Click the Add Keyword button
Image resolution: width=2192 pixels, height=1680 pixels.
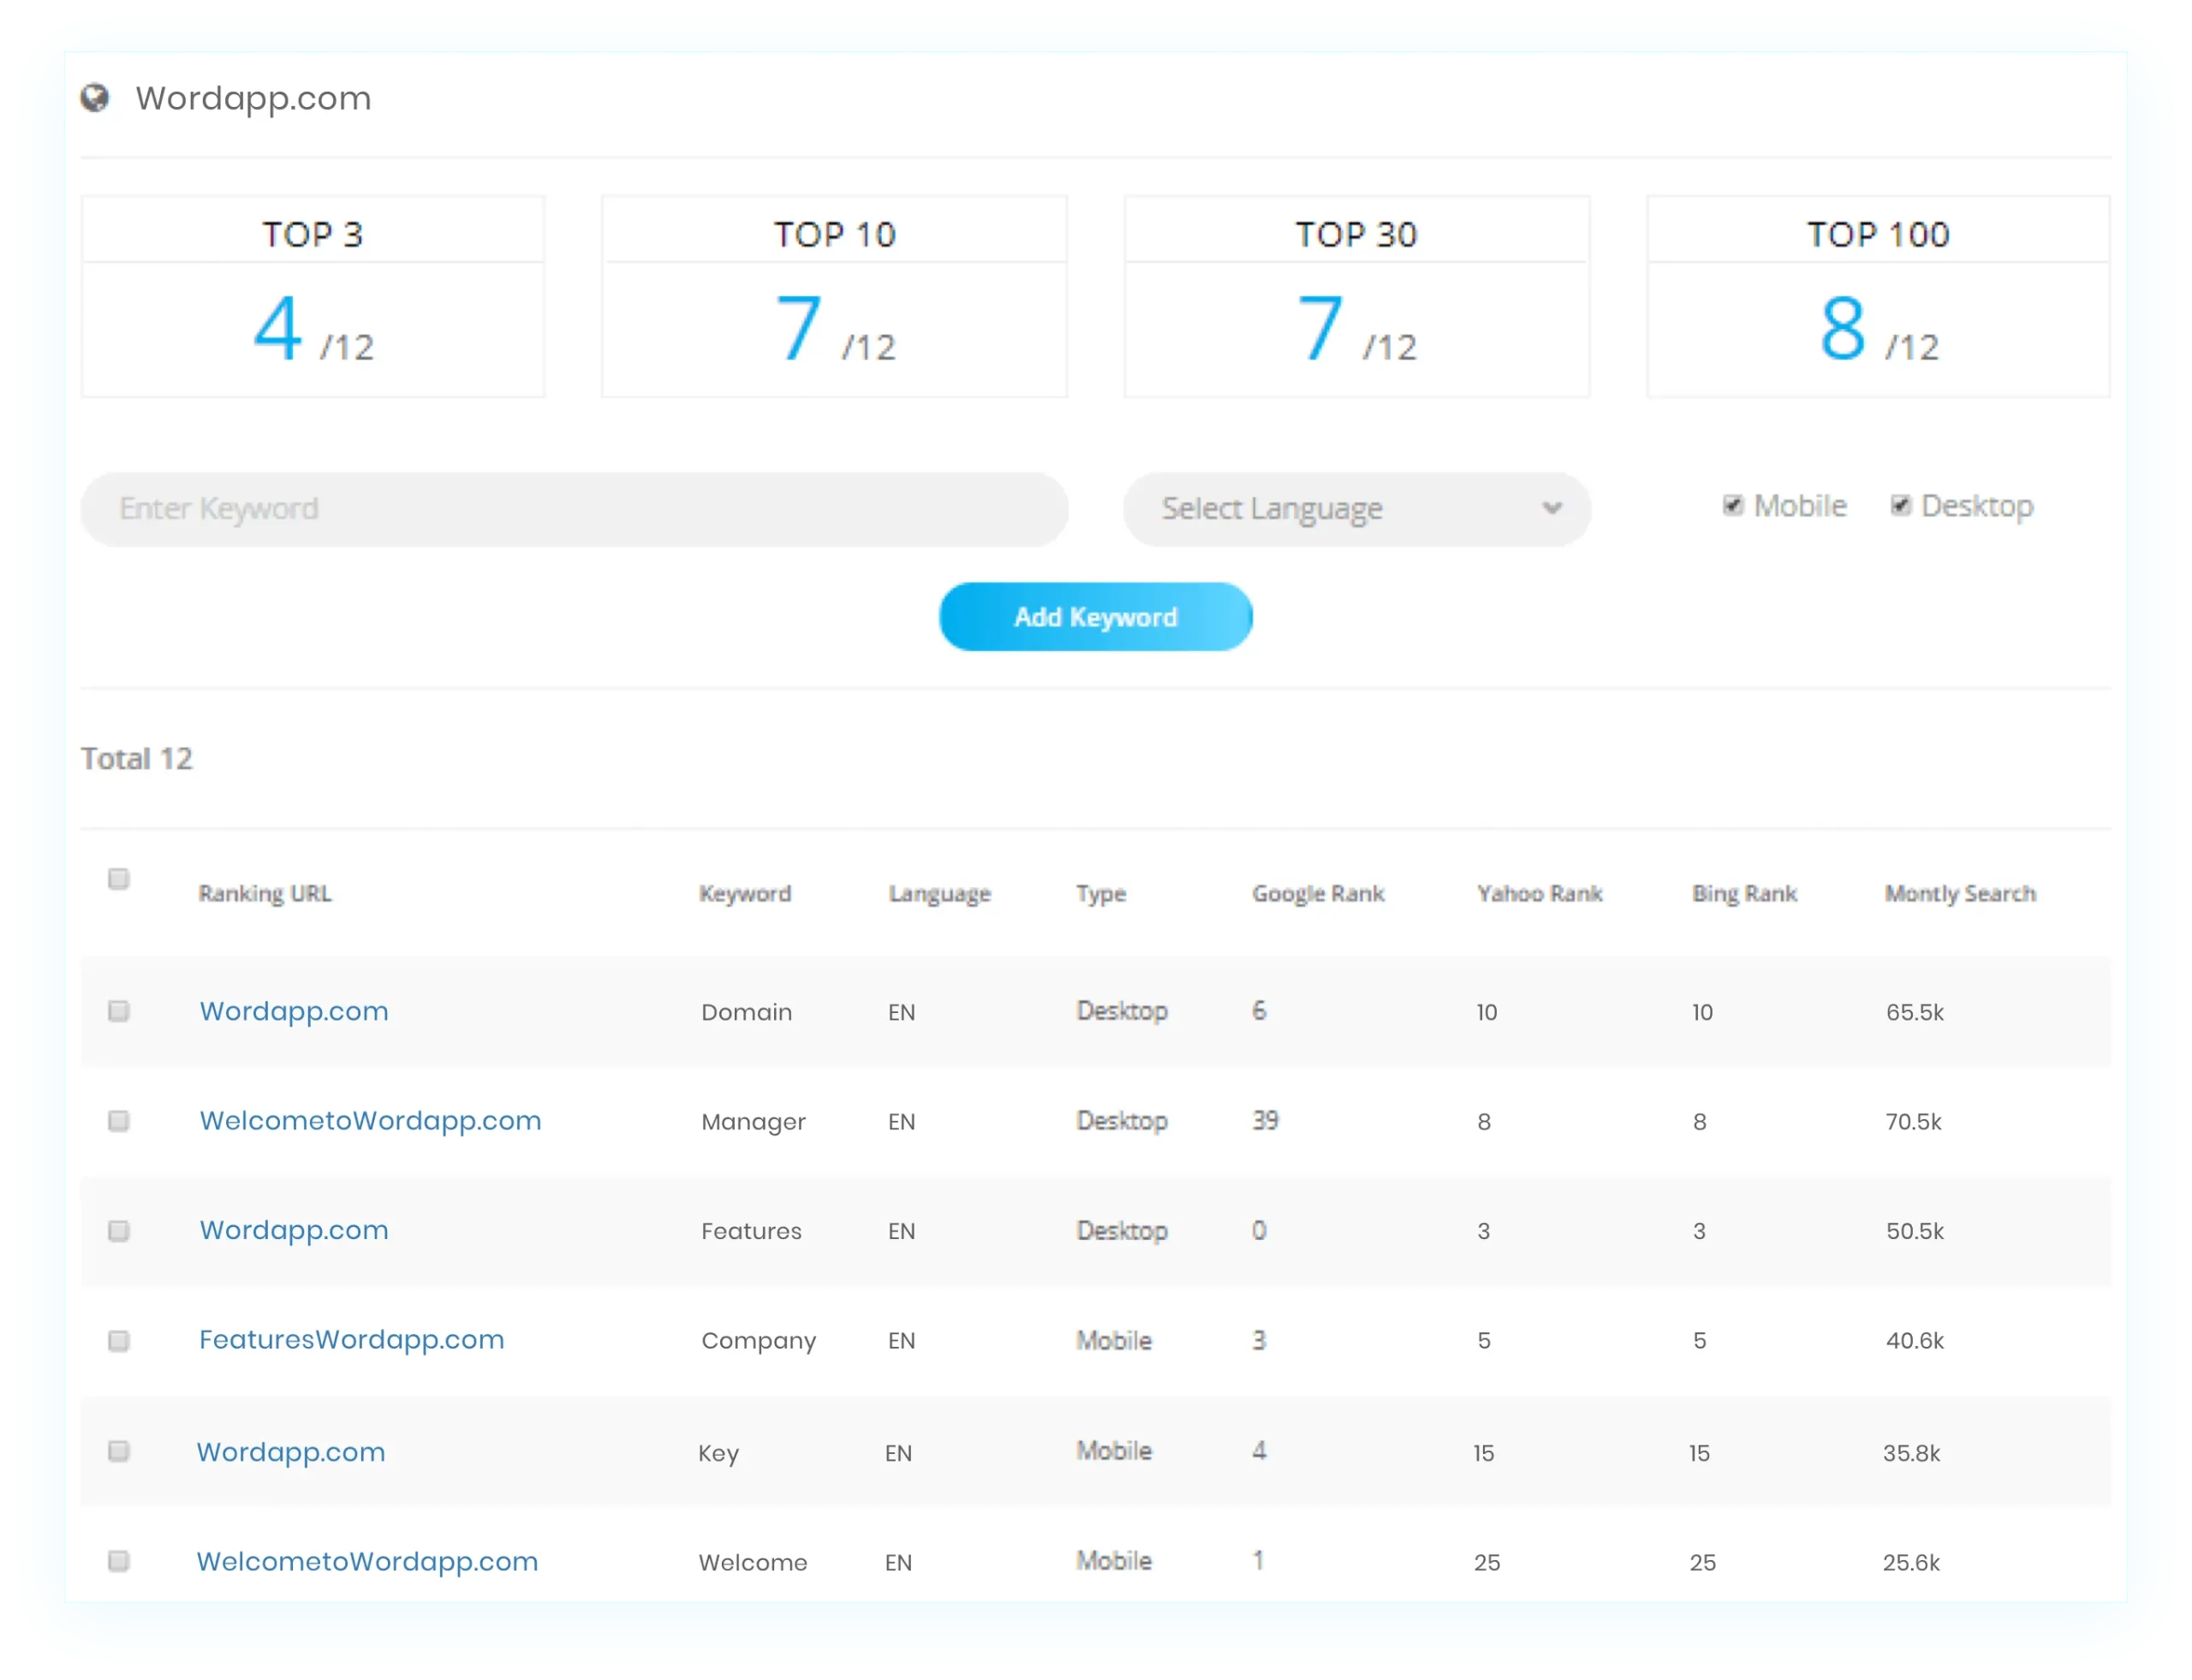pos(1095,617)
